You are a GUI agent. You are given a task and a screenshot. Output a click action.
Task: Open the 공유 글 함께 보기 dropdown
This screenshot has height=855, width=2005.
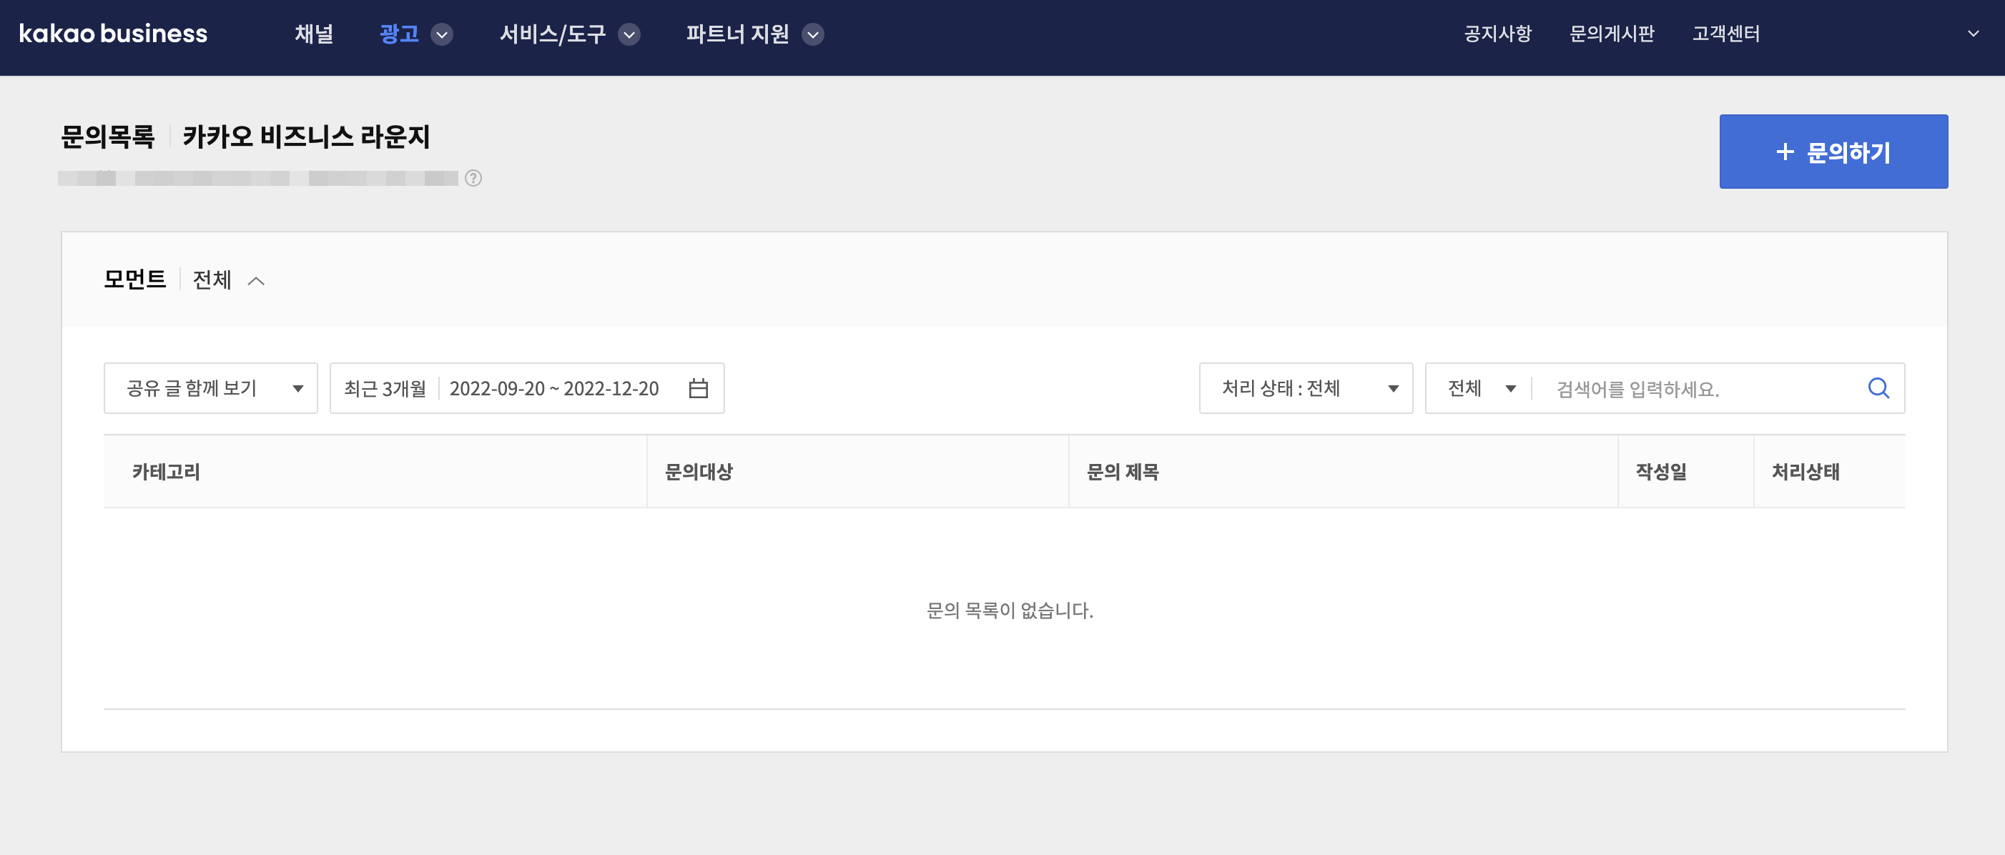tap(210, 387)
